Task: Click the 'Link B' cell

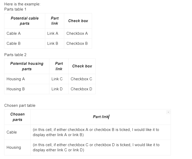Action: (54, 43)
